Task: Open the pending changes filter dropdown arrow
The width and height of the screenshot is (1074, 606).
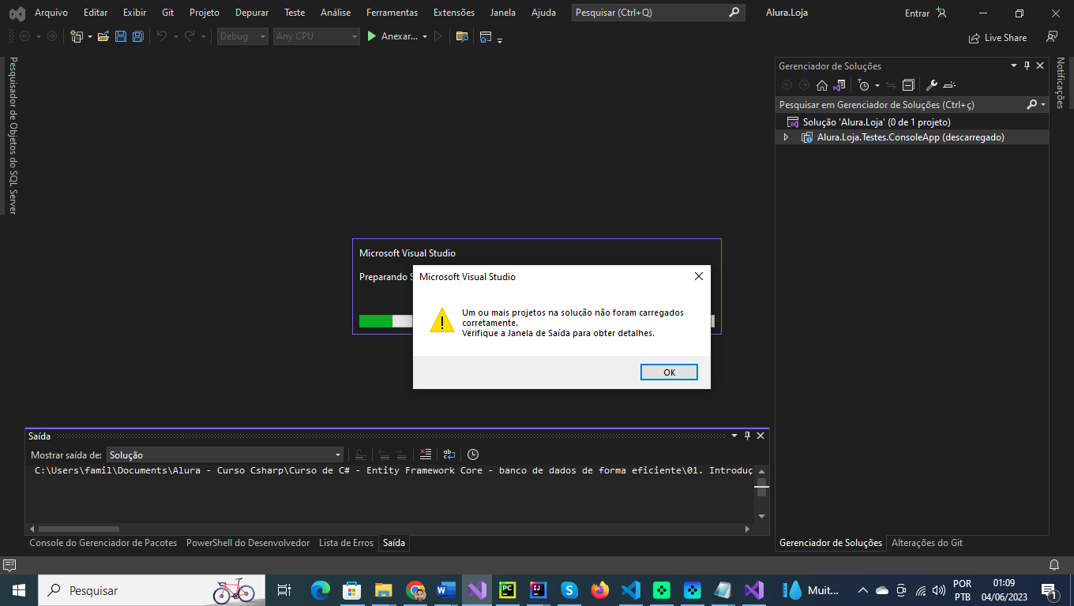Action: click(877, 85)
